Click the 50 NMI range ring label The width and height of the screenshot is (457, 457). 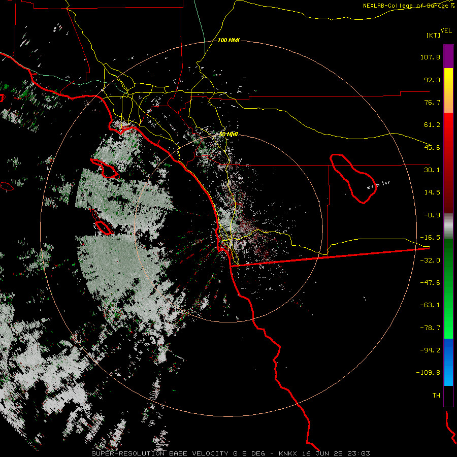pyautogui.click(x=228, y=135)
